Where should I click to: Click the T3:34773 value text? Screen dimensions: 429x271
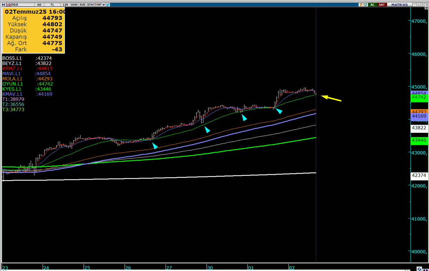(13, 110)
